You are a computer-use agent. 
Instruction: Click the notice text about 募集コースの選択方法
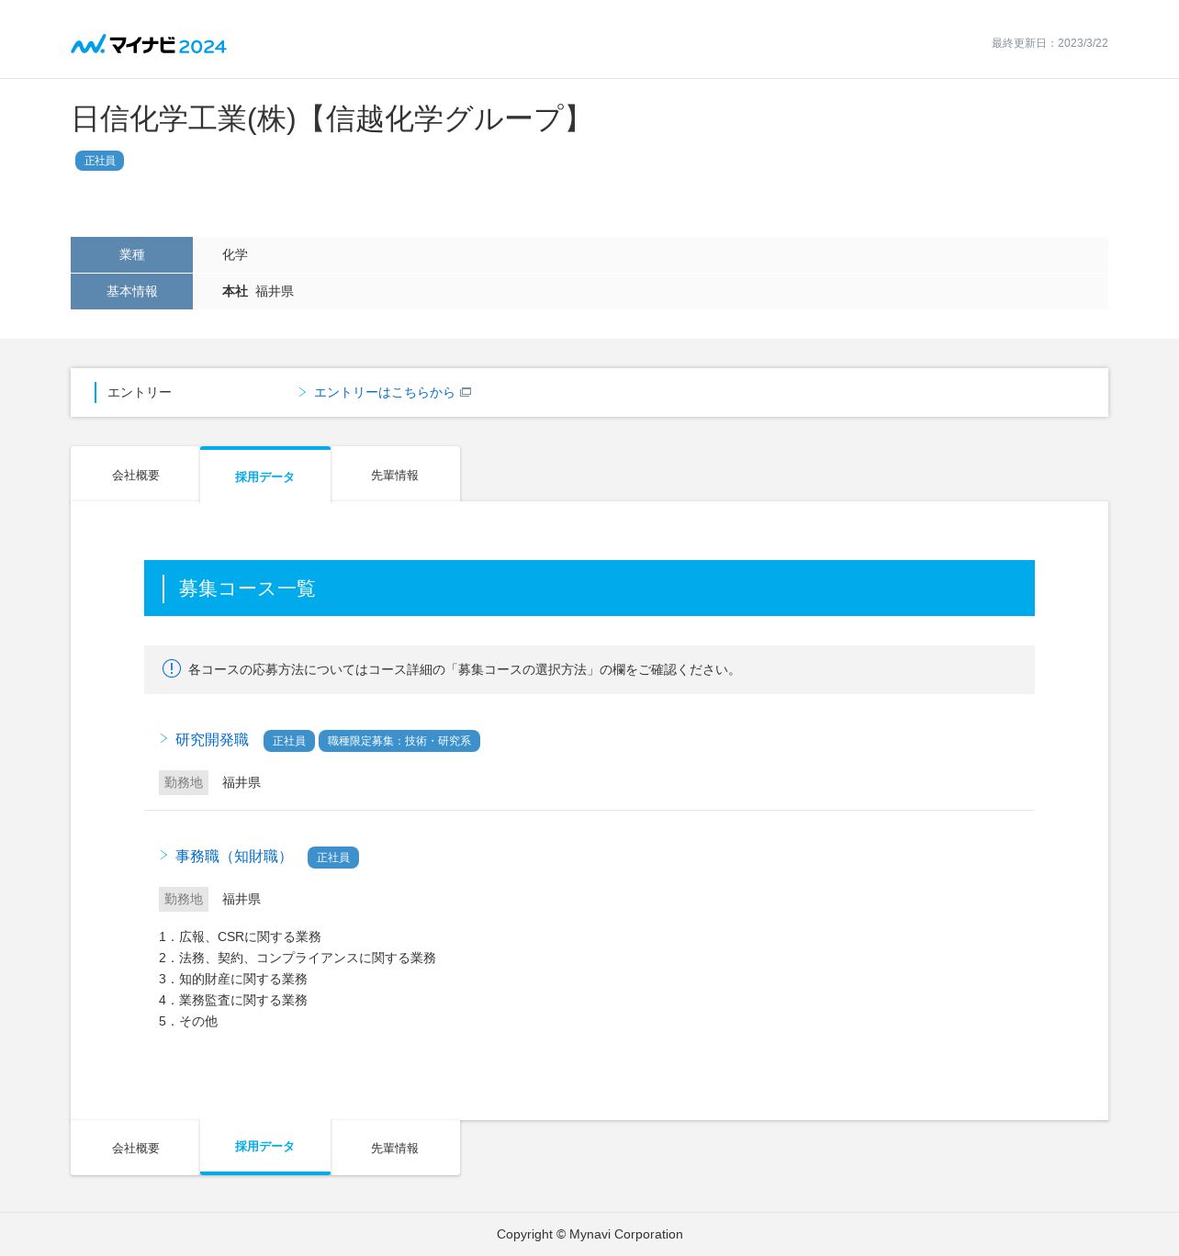[464, 669]
